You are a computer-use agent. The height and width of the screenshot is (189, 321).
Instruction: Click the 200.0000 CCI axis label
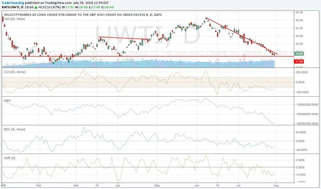coord(302,72)
